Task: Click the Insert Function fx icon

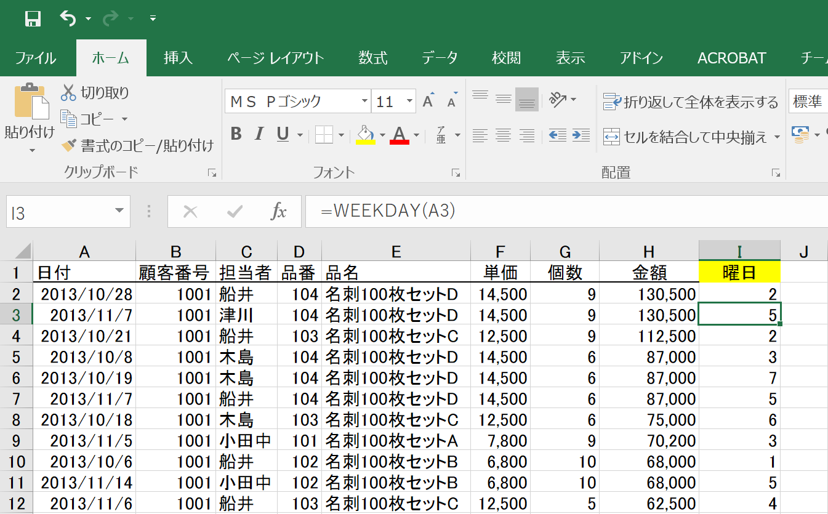Action: point(279,212)
